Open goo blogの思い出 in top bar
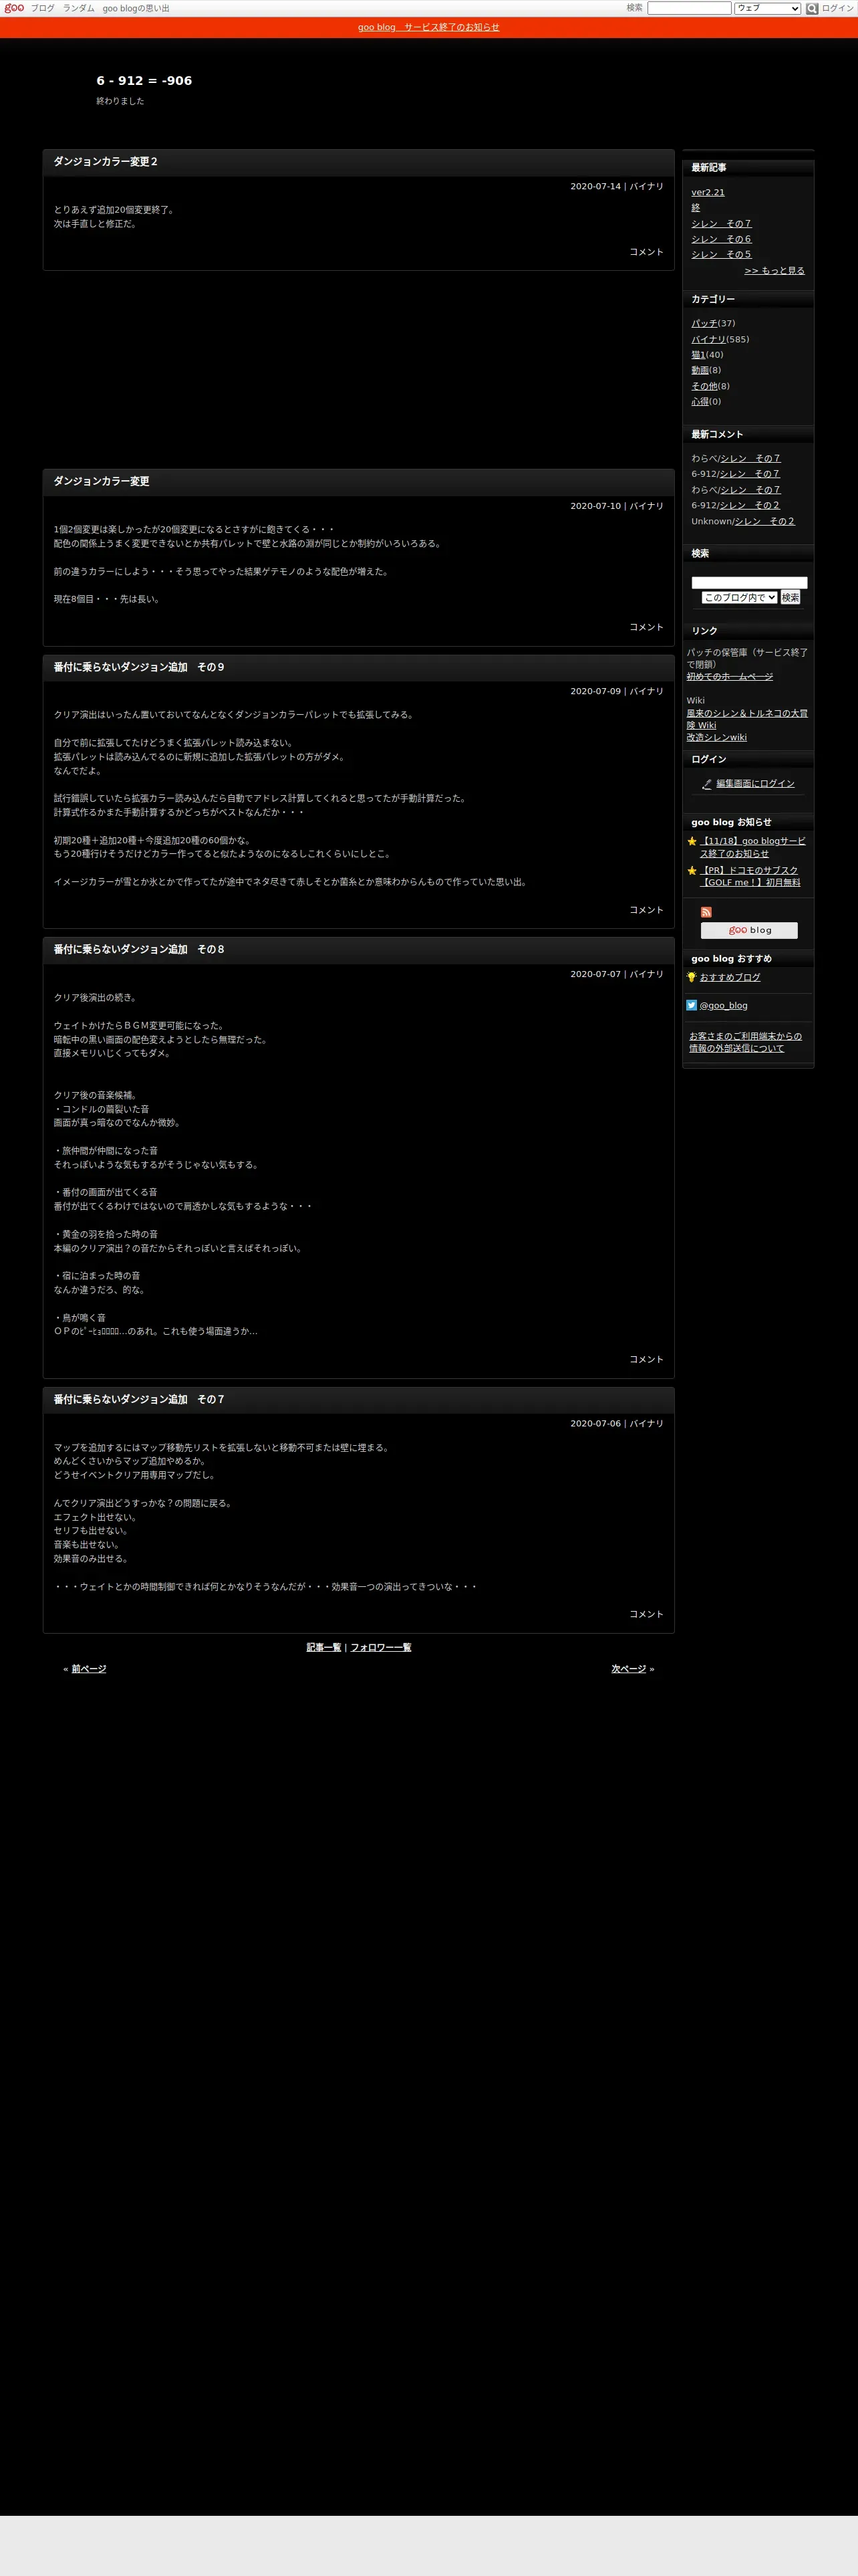The width and height of the screenshot is (858, 2576). coord(136,8)
